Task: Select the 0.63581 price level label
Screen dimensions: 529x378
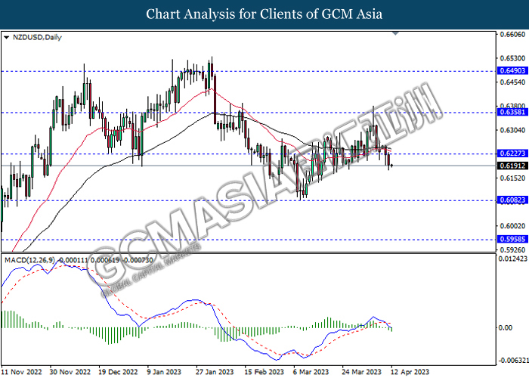Action: pyautogui.click(x=512, y=112)
